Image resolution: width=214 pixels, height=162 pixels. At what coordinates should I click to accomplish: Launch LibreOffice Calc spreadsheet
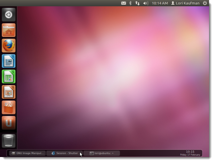click(x=9, y=77)
